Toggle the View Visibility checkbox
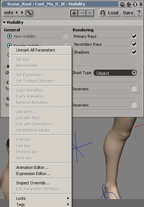Screen dimensions: 144x207 (x=65, y=36)
